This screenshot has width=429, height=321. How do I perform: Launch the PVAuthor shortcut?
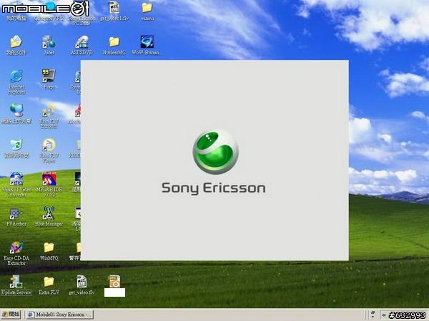click(16, 216)
